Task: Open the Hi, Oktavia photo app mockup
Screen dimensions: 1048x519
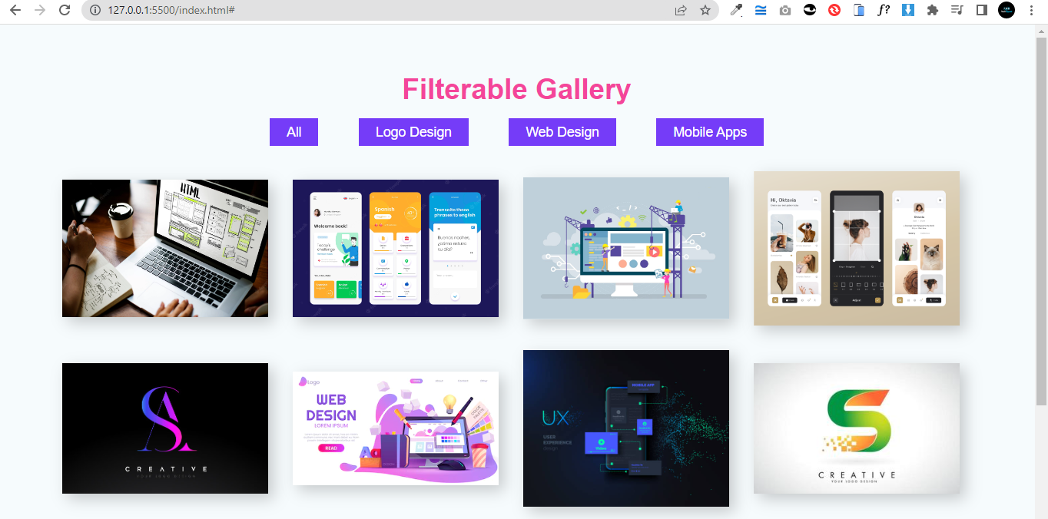Action: (x=857, y=248)
